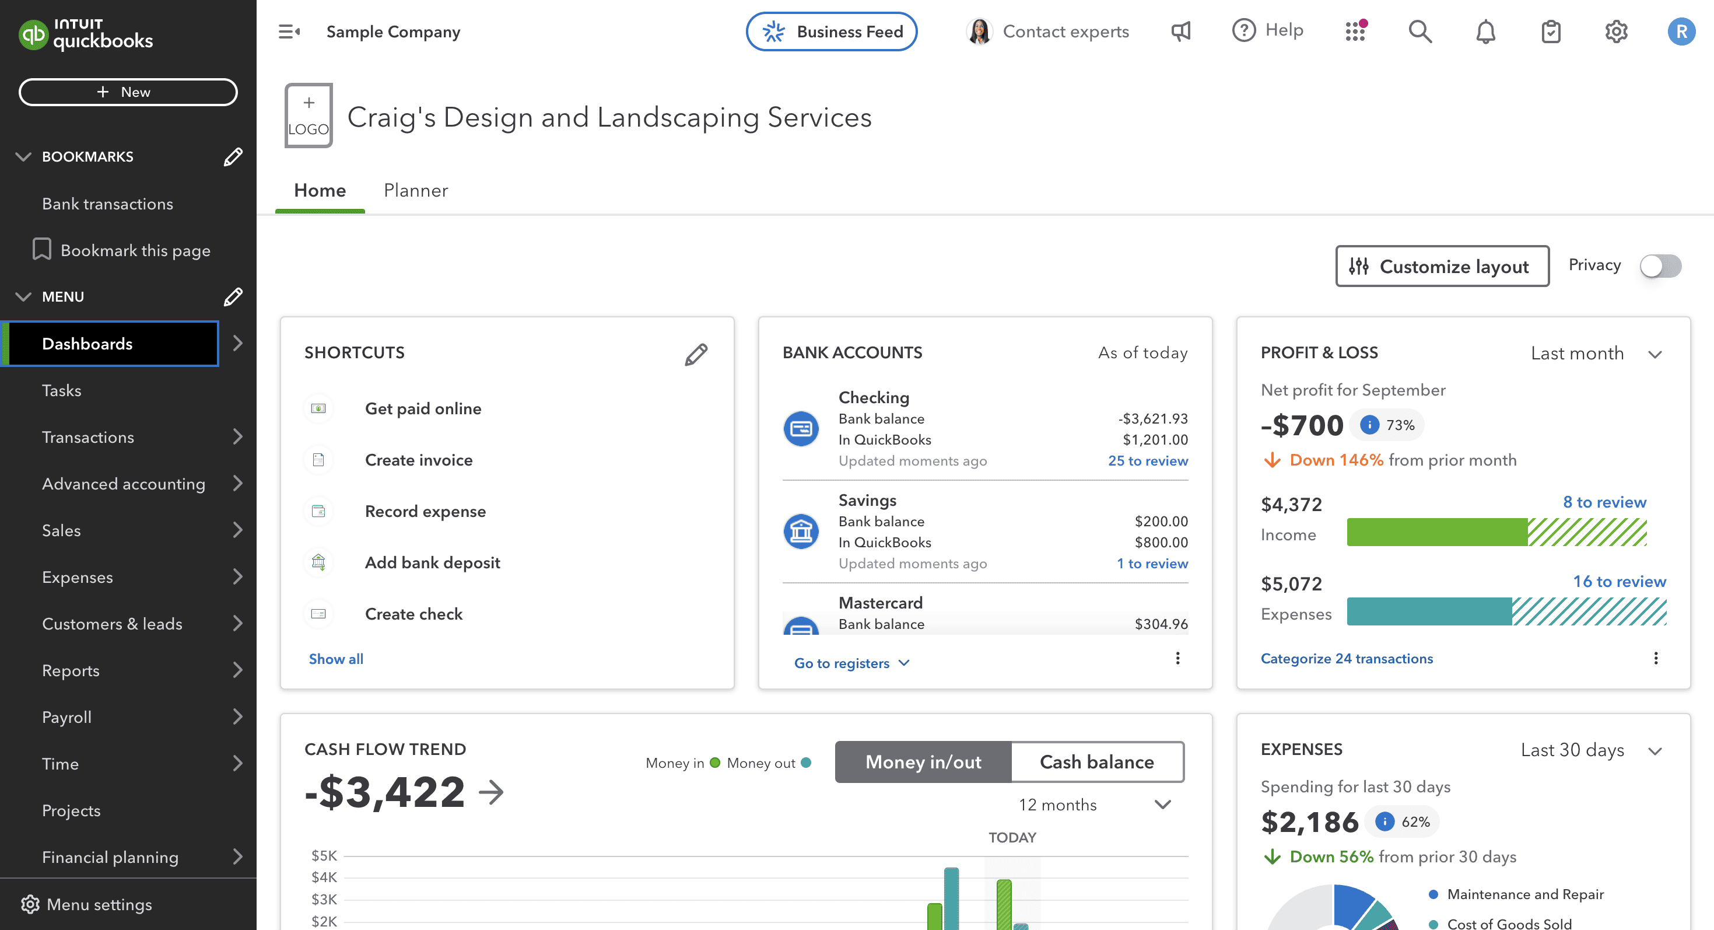Open the user profile avatar R

1681,32
